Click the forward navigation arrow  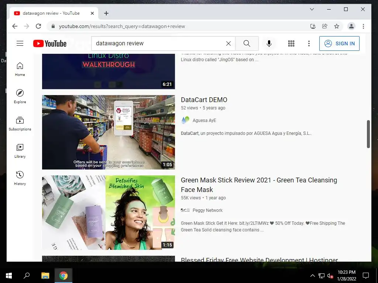coord(27,26)
